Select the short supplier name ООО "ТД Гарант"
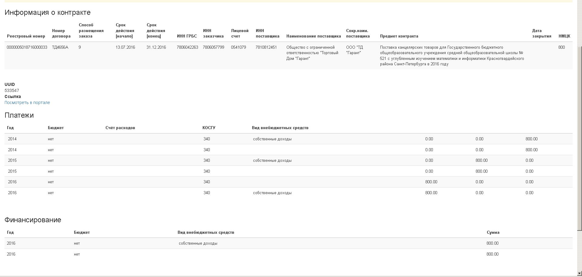 354,50
